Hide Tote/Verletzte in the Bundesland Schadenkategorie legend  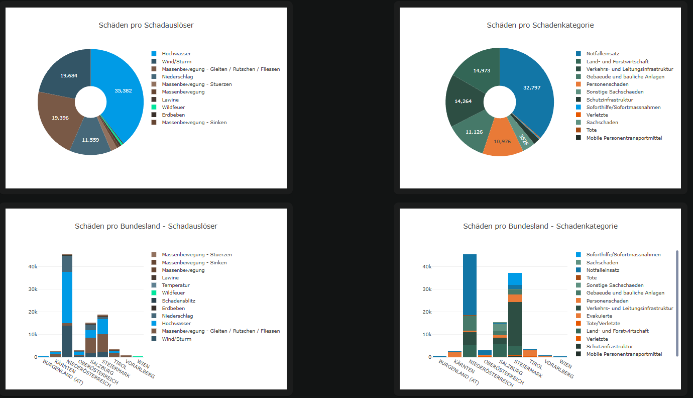[x=603, y=324]
